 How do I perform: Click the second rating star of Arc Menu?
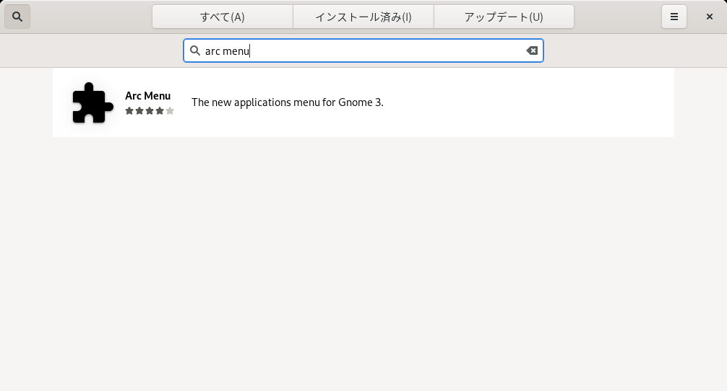coord(139,110)
